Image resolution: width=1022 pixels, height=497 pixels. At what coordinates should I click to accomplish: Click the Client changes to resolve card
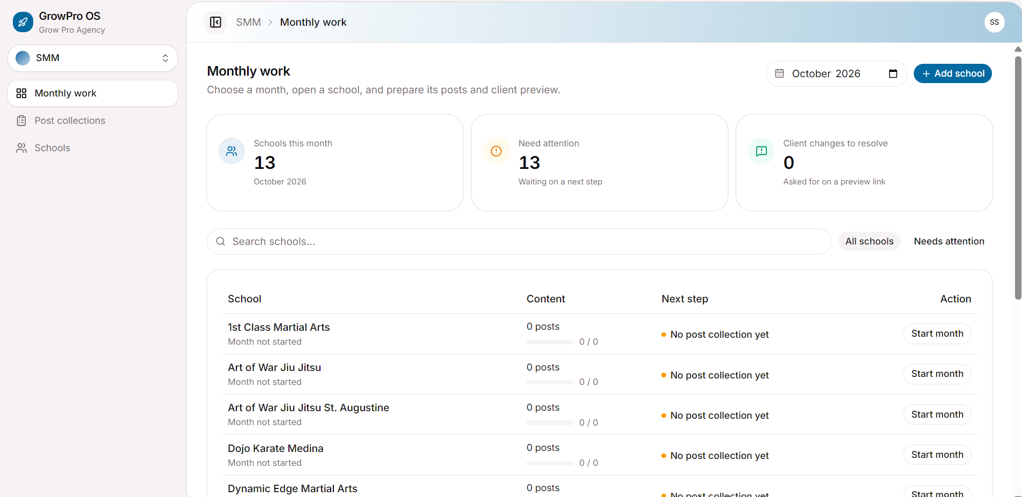coord(864,162)
